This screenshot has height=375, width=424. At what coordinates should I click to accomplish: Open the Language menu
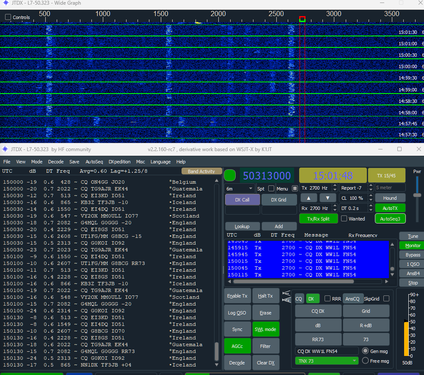161,162
